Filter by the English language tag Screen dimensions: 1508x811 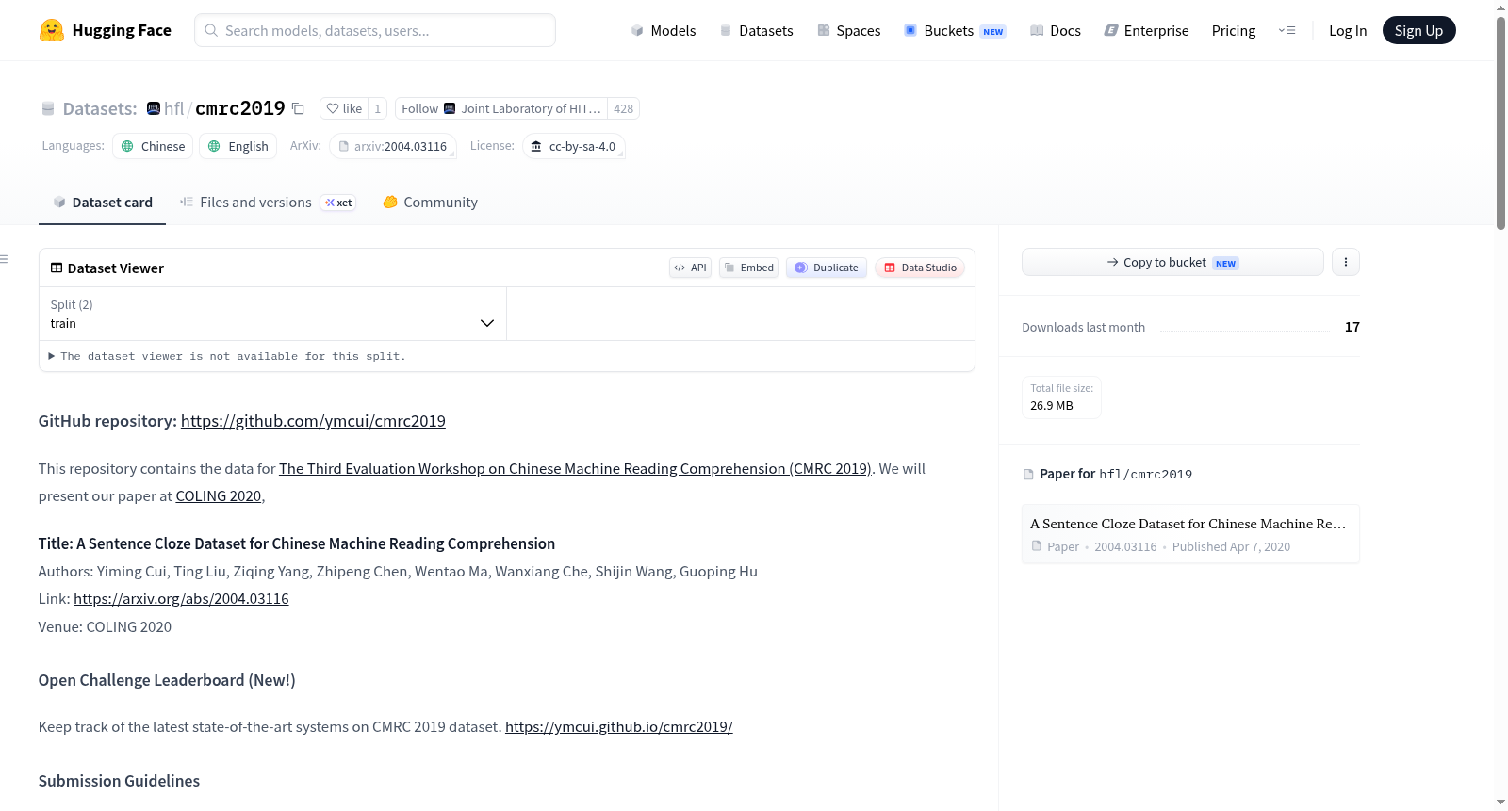[x=238, y=146]
